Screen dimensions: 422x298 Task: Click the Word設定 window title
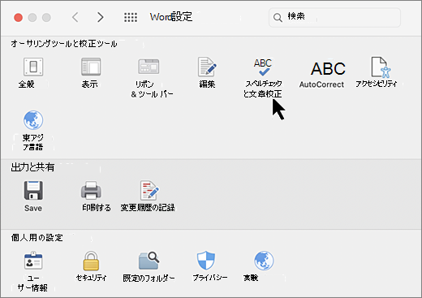(x=171, y=17)
